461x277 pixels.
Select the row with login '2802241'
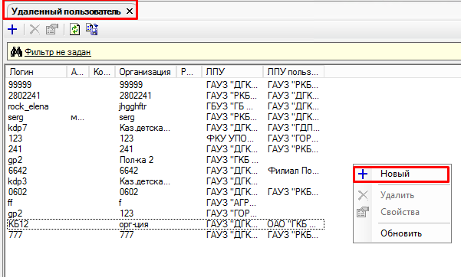click(165, 96)
